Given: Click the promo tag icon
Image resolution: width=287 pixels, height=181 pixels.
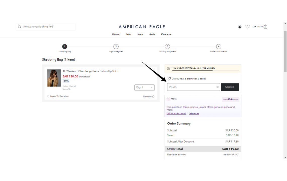Looking at the screenshot, I should [x=169, y=79].
